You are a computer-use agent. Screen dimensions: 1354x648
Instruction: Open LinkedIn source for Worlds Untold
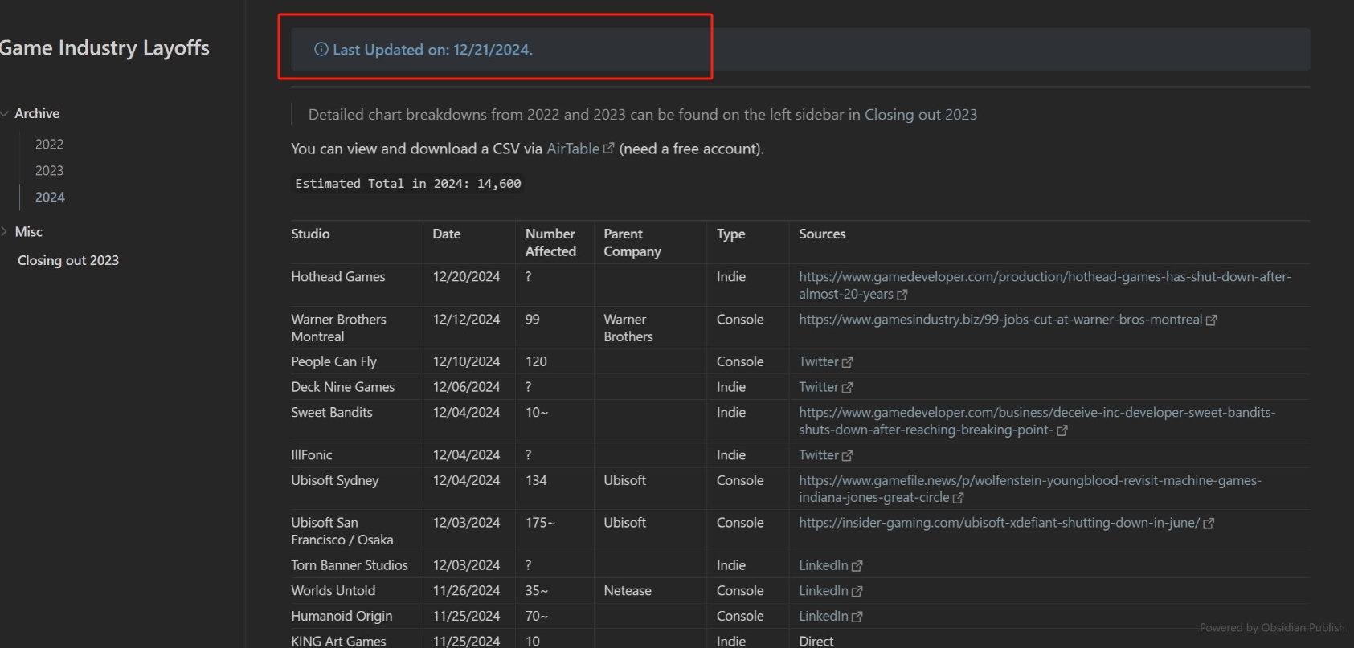click(x=824, y=590)
